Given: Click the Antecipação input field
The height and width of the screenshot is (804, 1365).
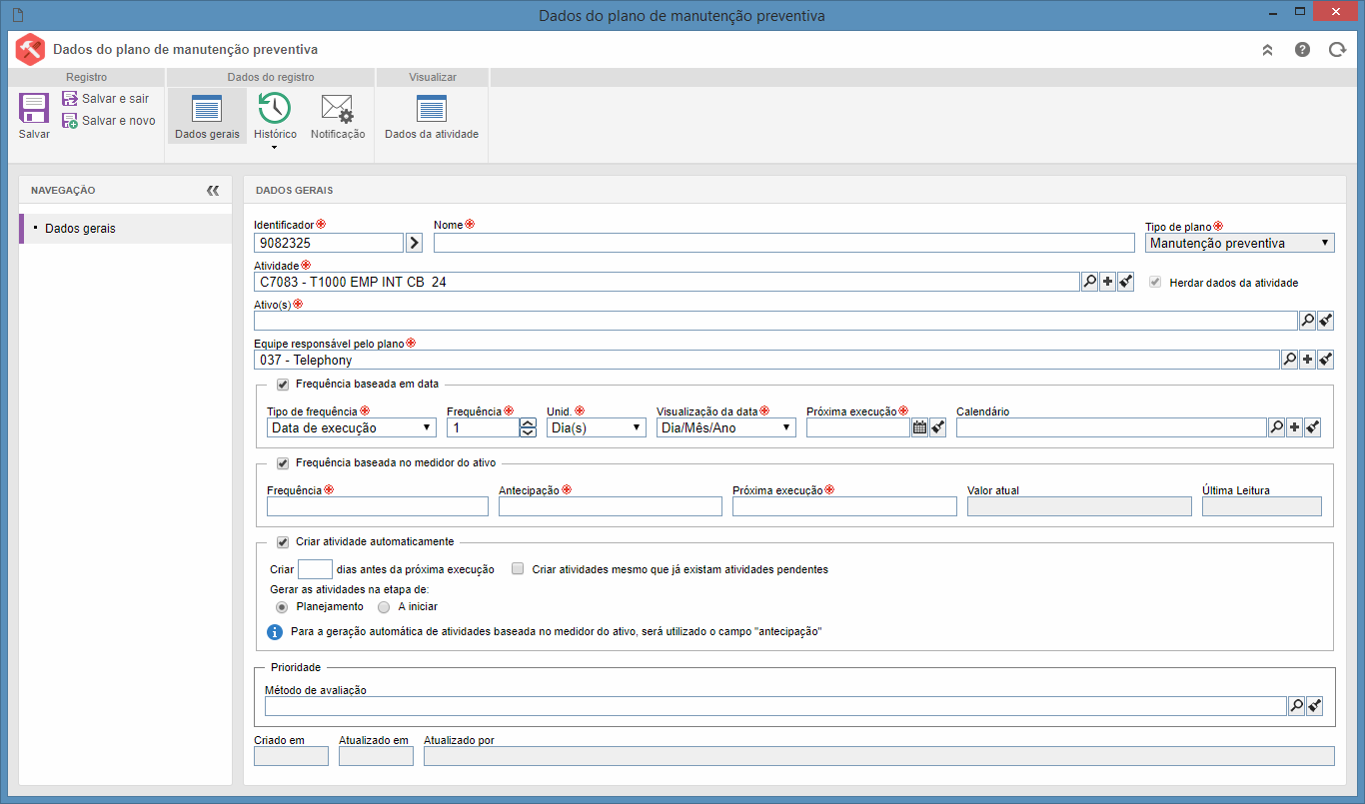Looking at the screenshot, I should coord(611,506).
